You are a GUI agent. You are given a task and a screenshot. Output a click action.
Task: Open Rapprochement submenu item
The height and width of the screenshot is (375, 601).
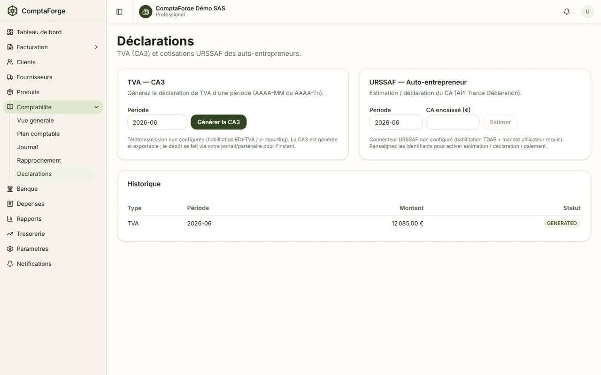coord(52,160)
